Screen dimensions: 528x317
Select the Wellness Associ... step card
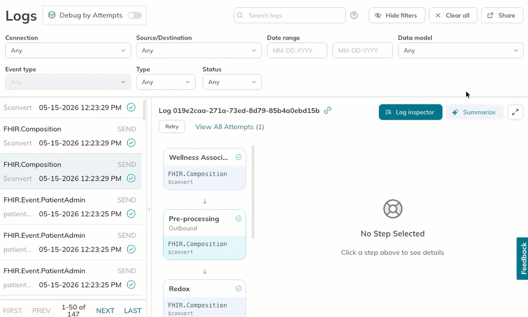pyautogui.click(x=204, y=169)
